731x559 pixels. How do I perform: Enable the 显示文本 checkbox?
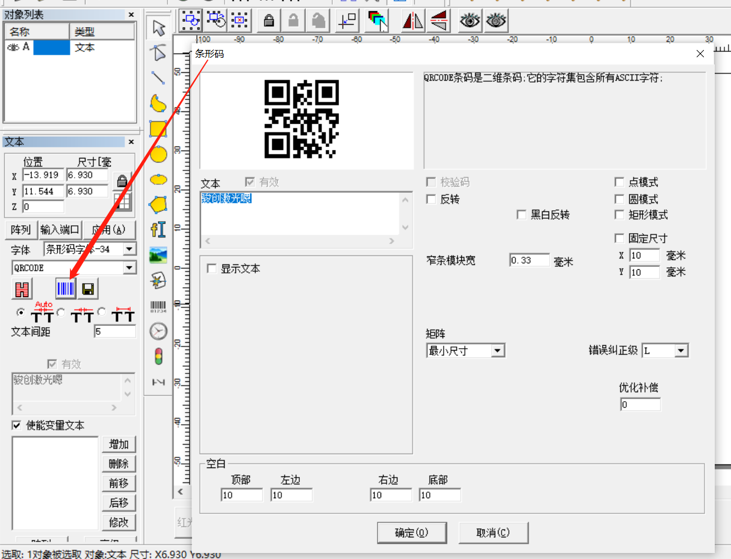(x=211, y=269)
